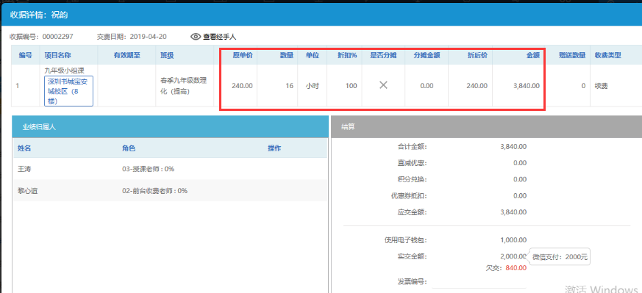642x293 pixels.
Task: Click the 分摊金额 column header
Action: click(x=427, y=55)
